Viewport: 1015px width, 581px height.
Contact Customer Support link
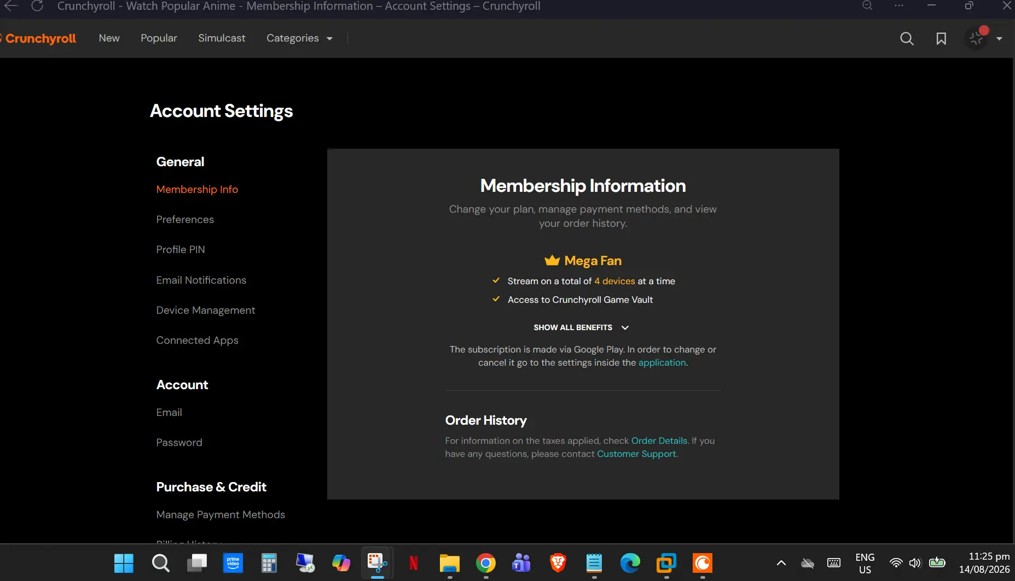pyautogui.click(x=636, y=454)
